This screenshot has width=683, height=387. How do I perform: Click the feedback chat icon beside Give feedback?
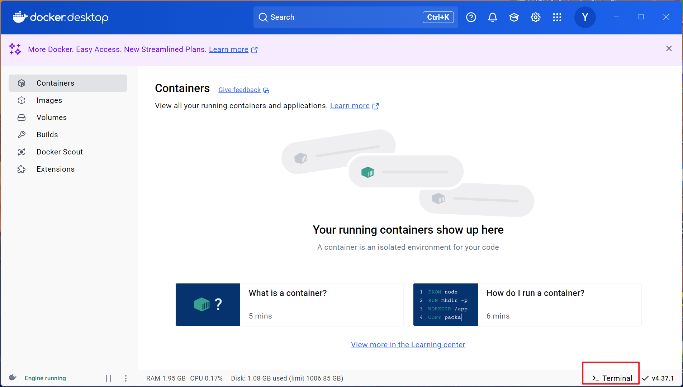[x=266, y=90]
